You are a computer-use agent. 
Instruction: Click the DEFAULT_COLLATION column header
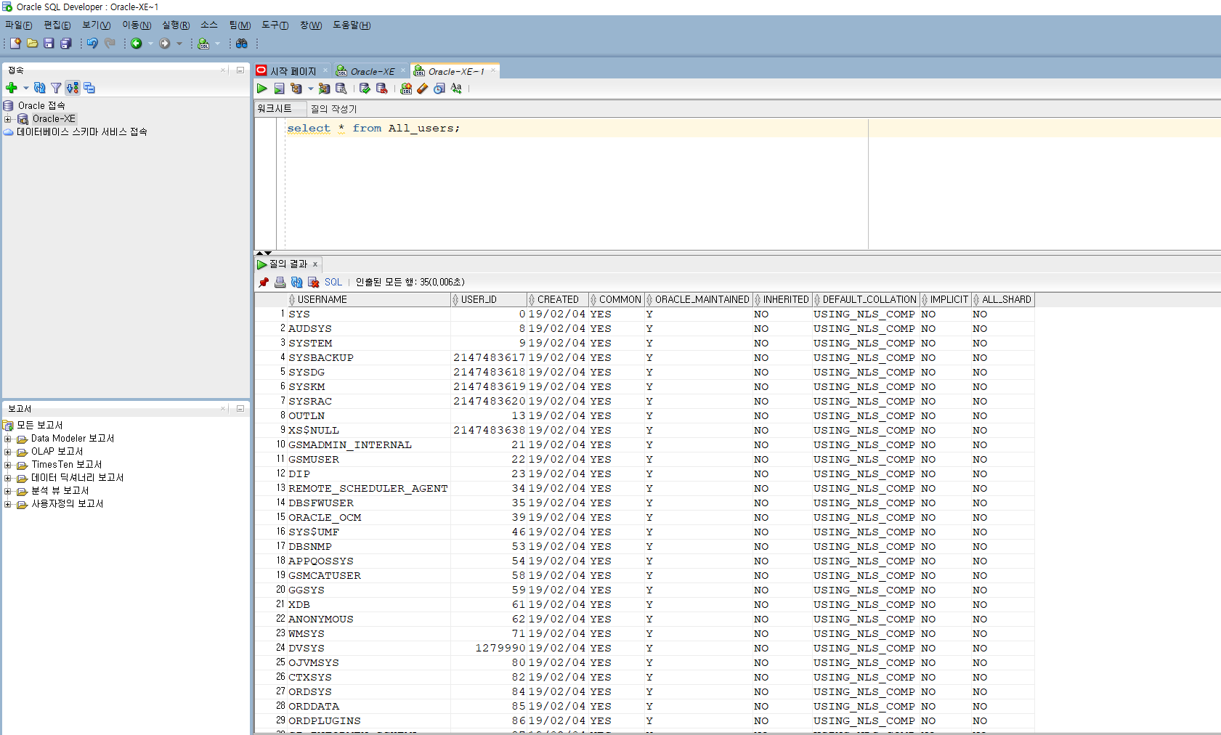866,299
